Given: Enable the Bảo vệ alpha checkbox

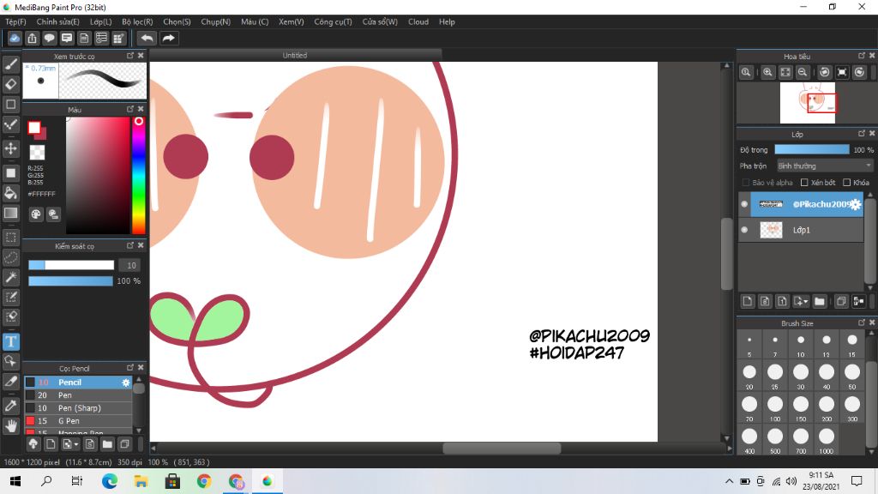Looking at the screenshot, I should 745,183.
